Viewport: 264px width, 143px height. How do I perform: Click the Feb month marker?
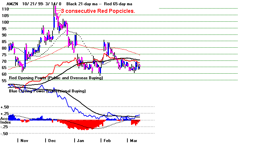(106, 140)
